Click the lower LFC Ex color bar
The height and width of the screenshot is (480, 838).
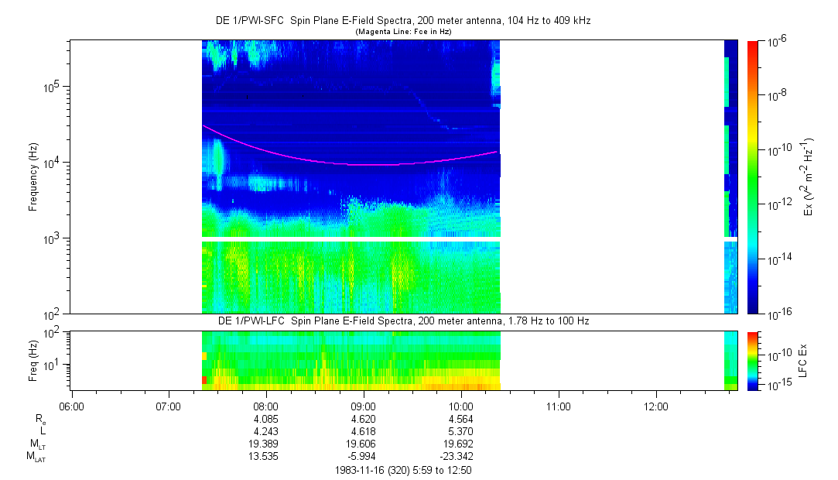click(x=753, y=360)
